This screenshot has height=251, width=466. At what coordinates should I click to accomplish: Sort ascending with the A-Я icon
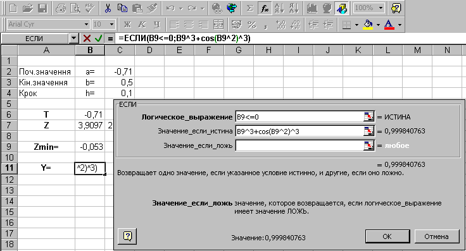coord(279,8)
